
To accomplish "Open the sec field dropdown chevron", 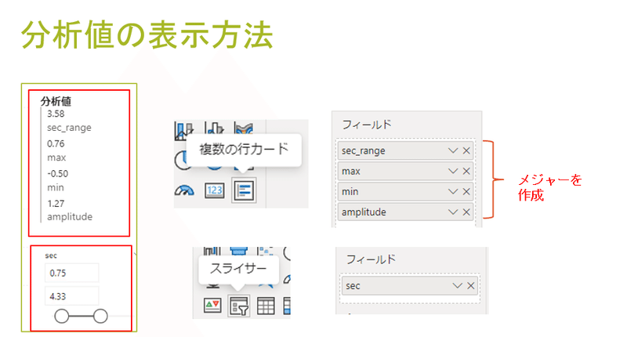I will [457, 286].
